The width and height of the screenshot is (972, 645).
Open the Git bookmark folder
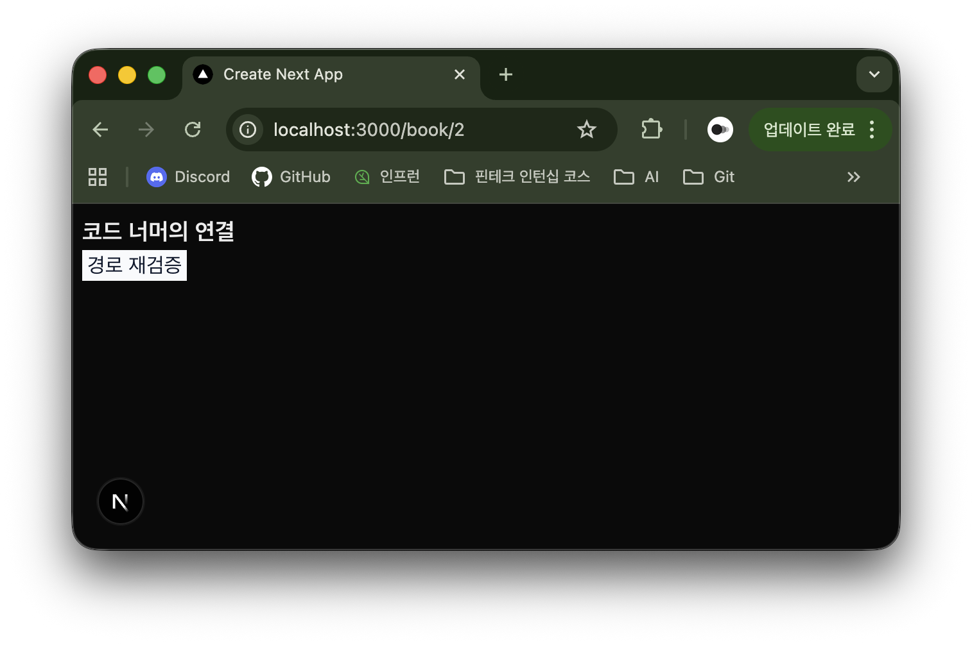pyautogui.click(x=709, y=177)
